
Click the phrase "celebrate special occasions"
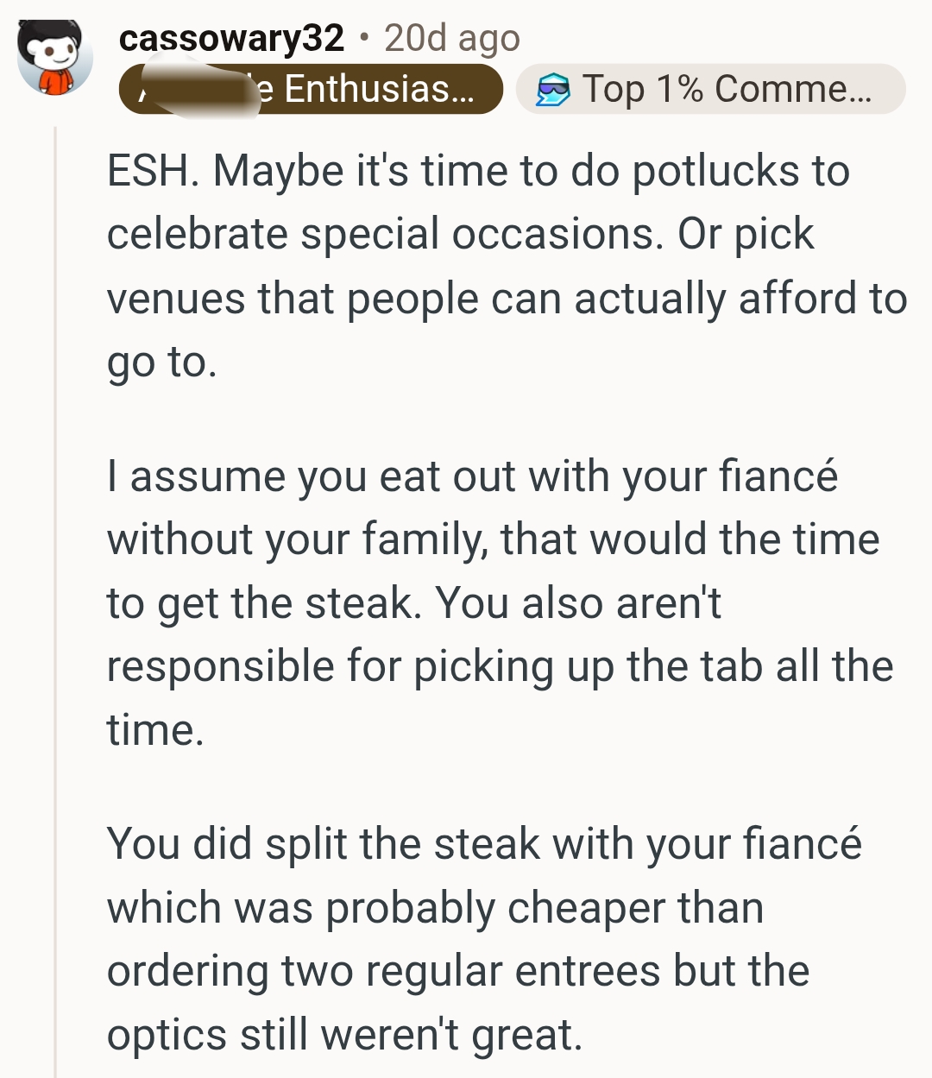(x=385, y=234)
